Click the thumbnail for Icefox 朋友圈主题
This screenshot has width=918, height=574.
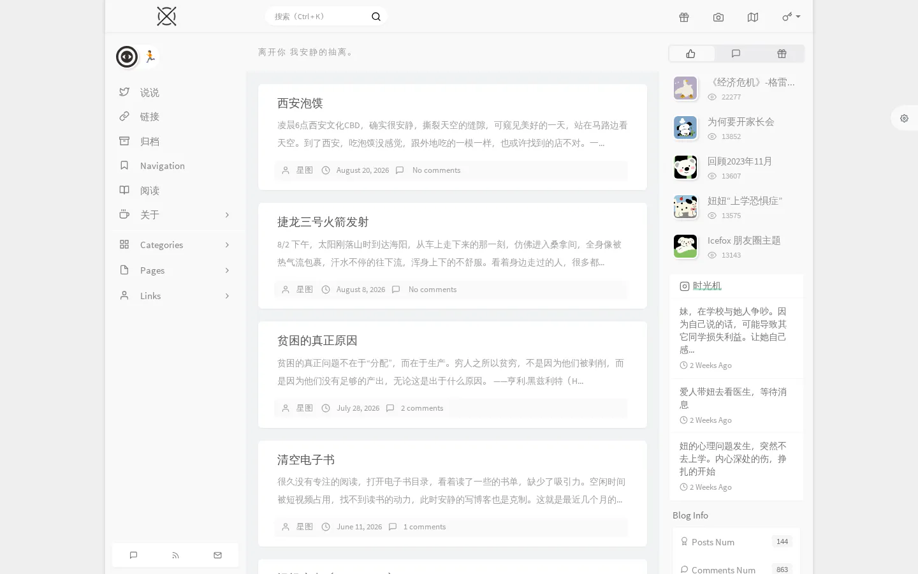coord(685,246)
